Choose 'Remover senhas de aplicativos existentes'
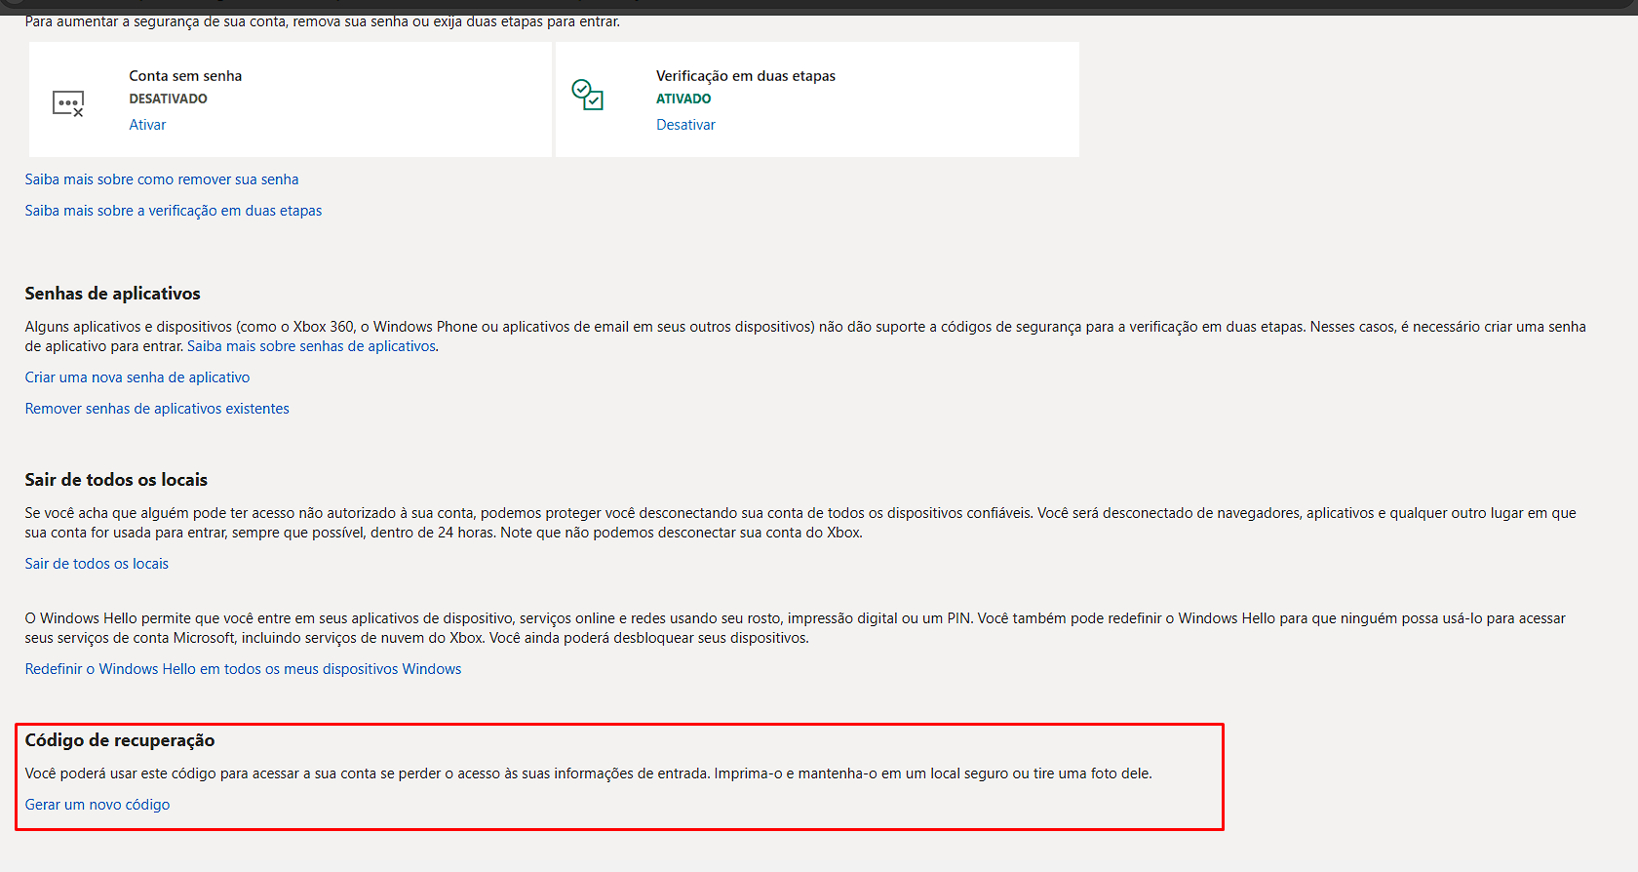1638x872 pixels. [157, 409]
